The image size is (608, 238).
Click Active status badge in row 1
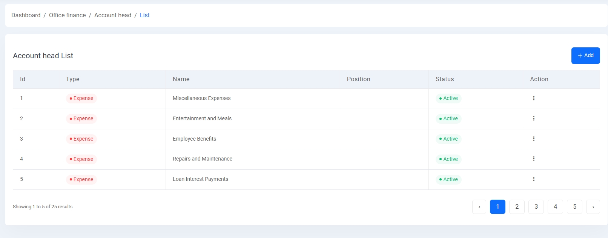(448, 99)
